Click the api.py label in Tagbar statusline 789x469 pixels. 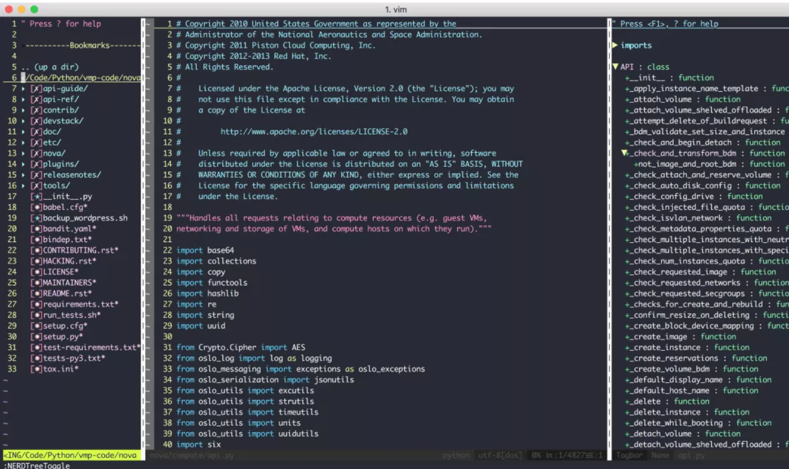coord(691,456)
